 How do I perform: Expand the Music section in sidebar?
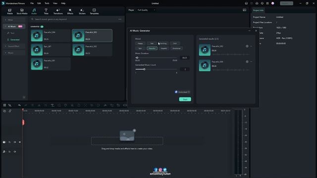pyautogui.click(x=14, y=53)
